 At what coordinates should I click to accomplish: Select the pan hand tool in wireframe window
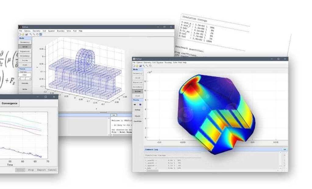pos(37,34)
